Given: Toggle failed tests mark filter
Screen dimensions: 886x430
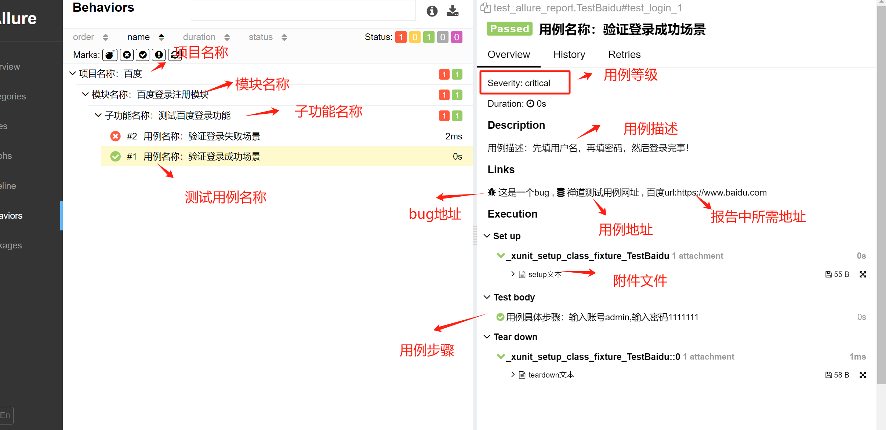Looking at the screenshot, I should [127, 55].
